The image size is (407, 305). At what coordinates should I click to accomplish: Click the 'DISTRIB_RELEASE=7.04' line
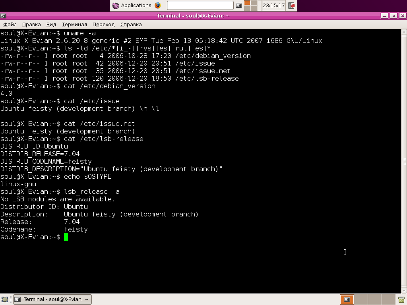(40, 154)
